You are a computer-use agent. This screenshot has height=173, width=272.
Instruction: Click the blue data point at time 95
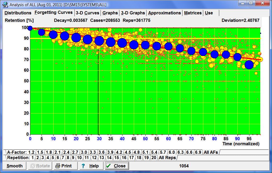click(x=249, y=65)
